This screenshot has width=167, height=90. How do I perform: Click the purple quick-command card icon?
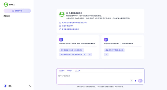tap(61, 39)
